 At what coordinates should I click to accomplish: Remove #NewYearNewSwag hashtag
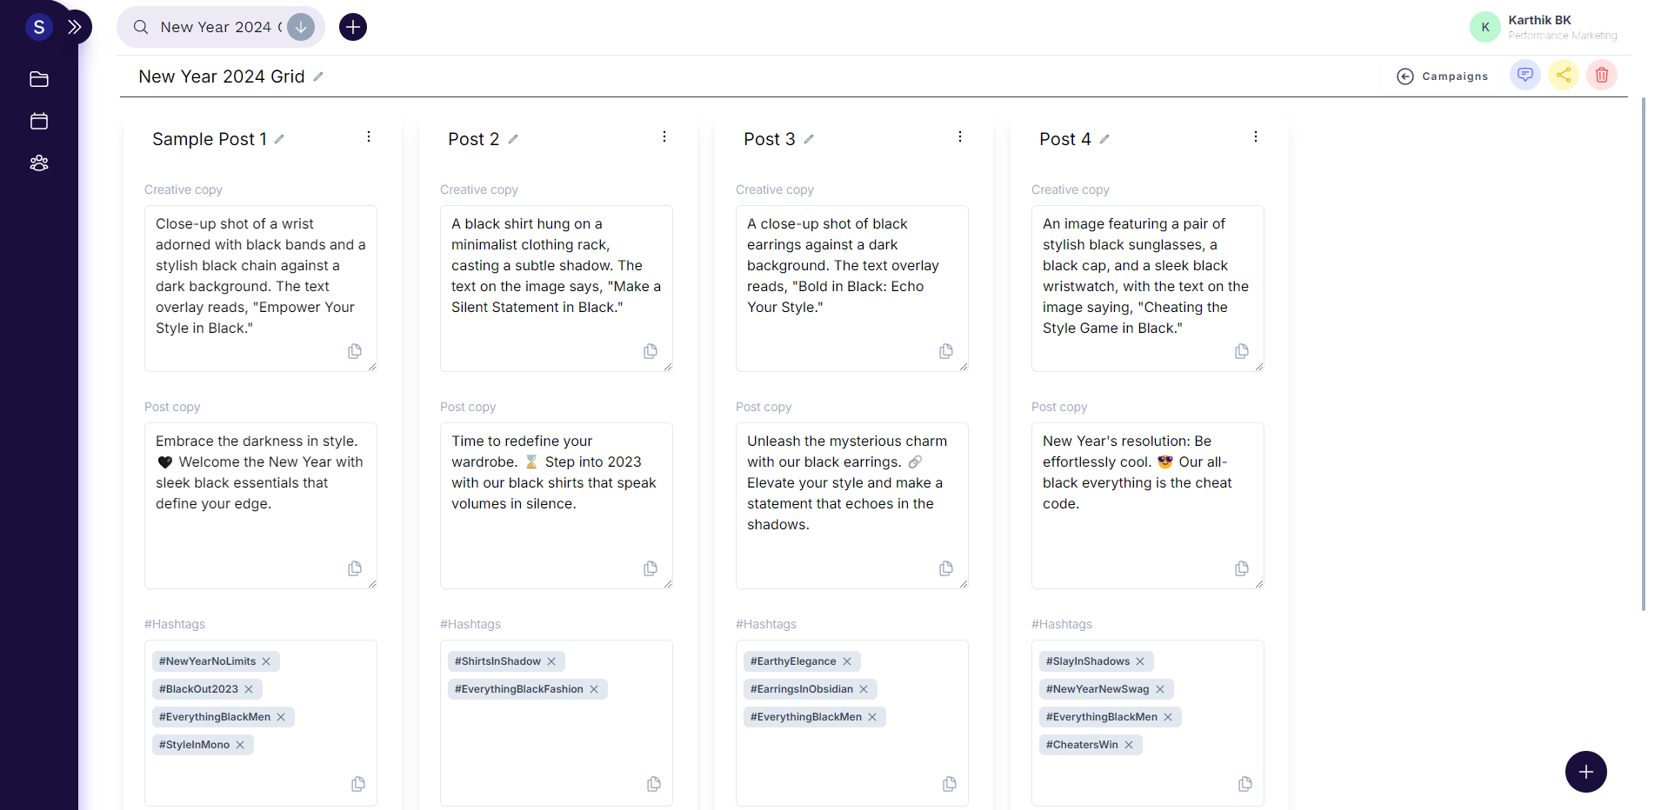[x=1160, y=689]
